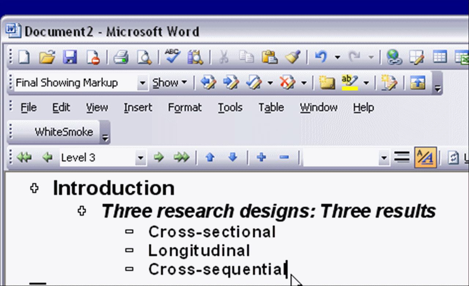The image size is (469, 286).
Task: Open Undo history dropdown arrow
Action: click(x=337, y=57)
